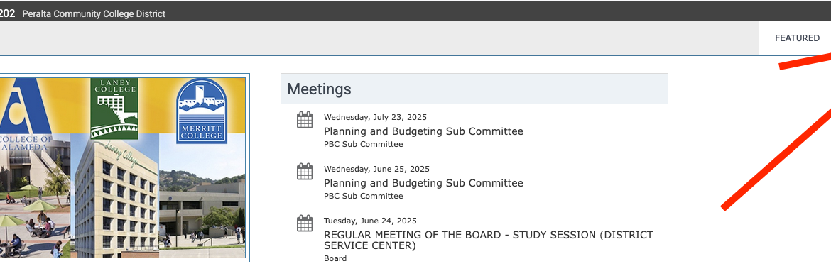Open June 25 Planning and Budgeting Sub Committee

pos(423,183)
